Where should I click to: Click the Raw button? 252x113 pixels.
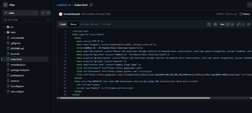click(222, 24)
